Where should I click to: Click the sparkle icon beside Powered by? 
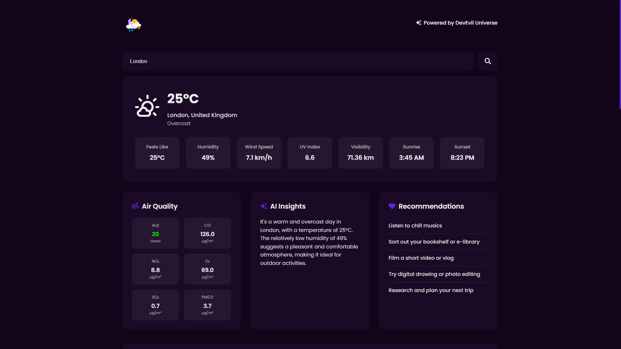tap(418, 23)
